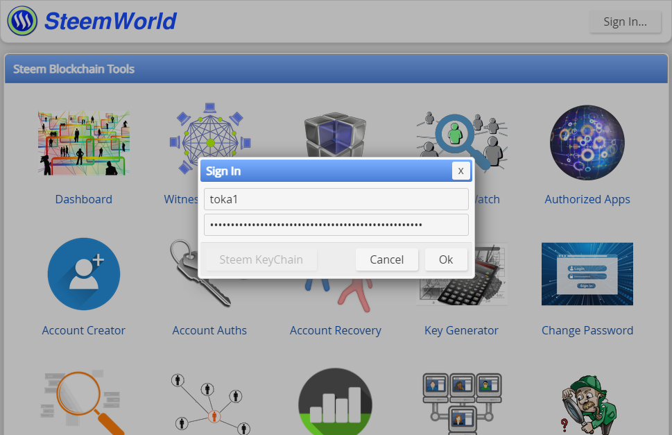Close the Sign In dialog
The width and height of the screenshot is (672, 435).
(x=460, y=171)
